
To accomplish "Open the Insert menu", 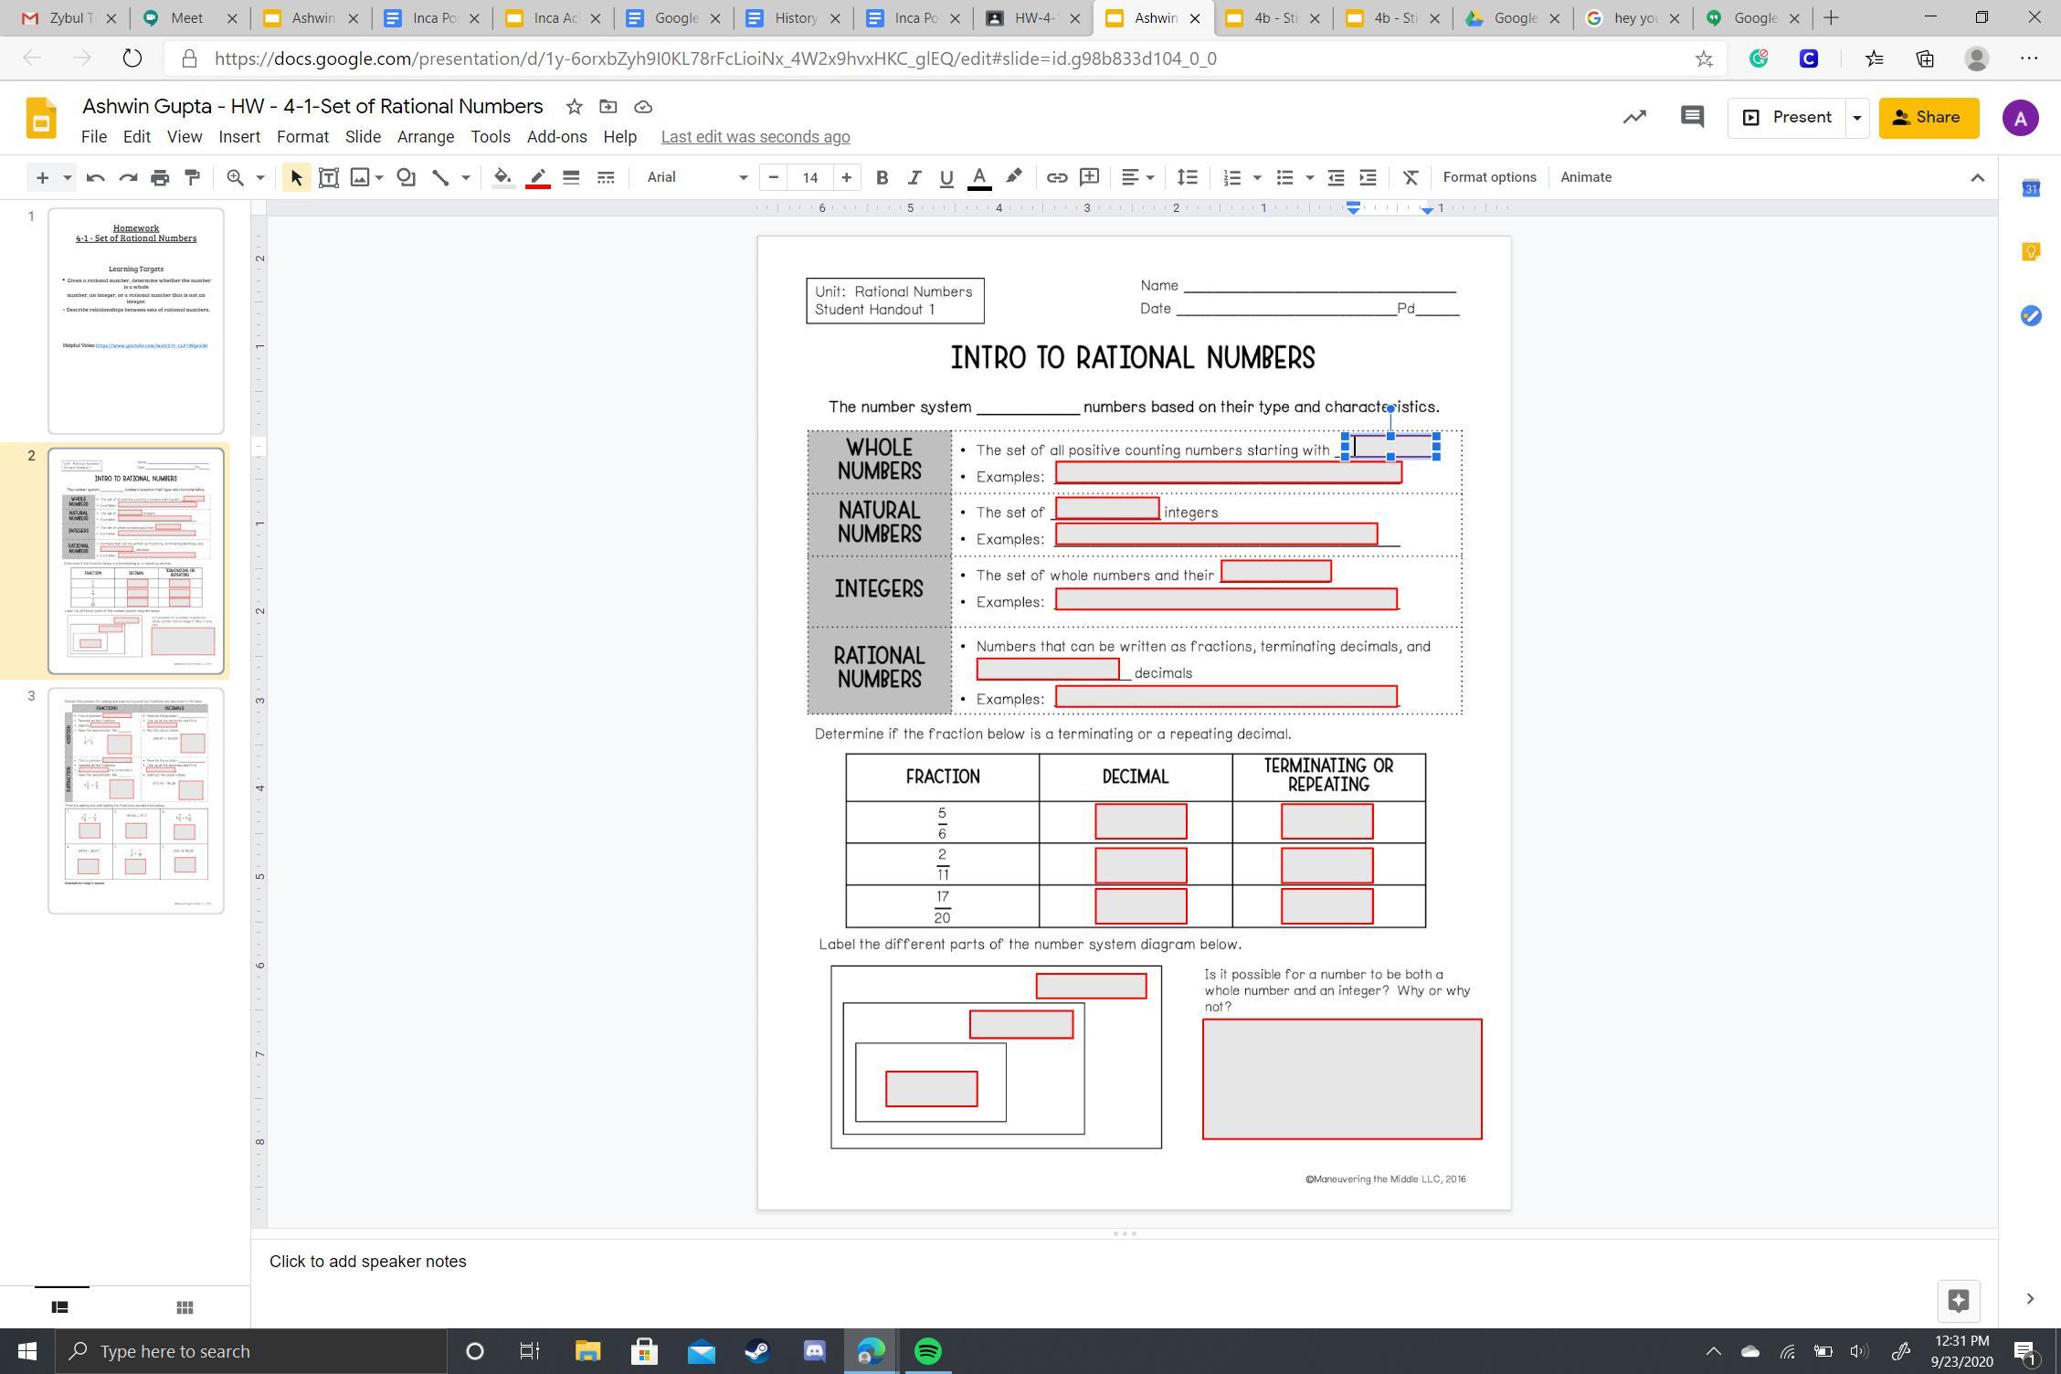I will (x=239, y=137).
